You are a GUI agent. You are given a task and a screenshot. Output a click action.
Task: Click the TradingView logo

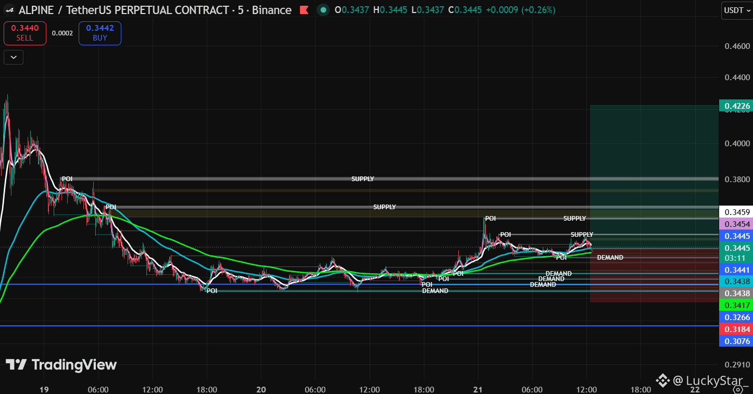[x=61, y=365]
